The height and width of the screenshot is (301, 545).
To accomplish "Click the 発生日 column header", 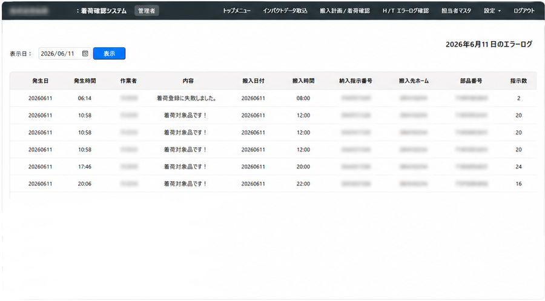I will [41, 81].
